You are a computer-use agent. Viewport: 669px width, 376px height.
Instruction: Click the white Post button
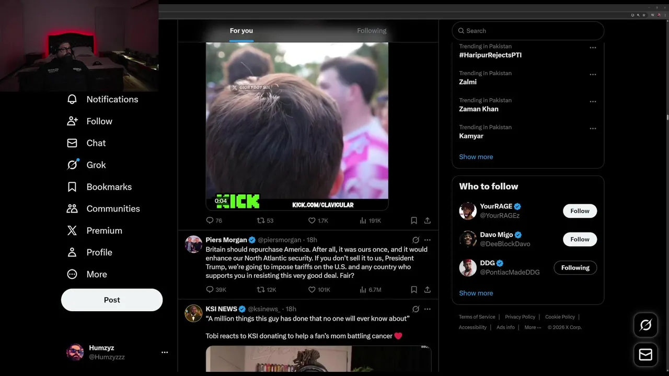point(112,300)
